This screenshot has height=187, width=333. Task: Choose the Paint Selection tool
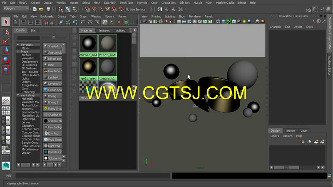[x=6, y=41]
